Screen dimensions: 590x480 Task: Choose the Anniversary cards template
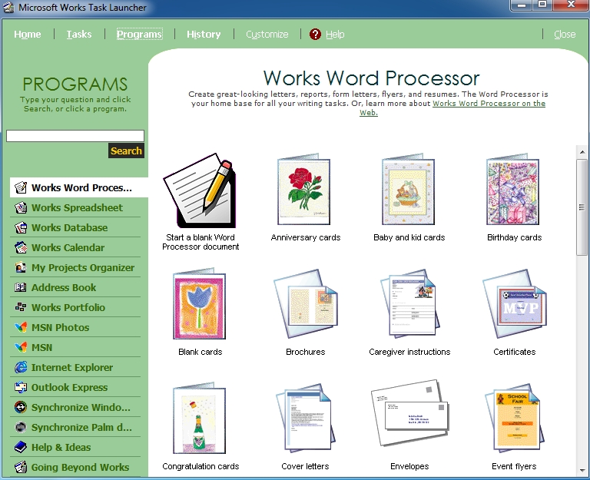coord(305,192)
